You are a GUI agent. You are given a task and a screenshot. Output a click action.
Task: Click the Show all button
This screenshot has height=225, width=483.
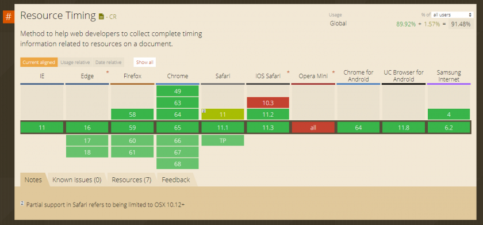pyautogui.click(x=145, y=62)
